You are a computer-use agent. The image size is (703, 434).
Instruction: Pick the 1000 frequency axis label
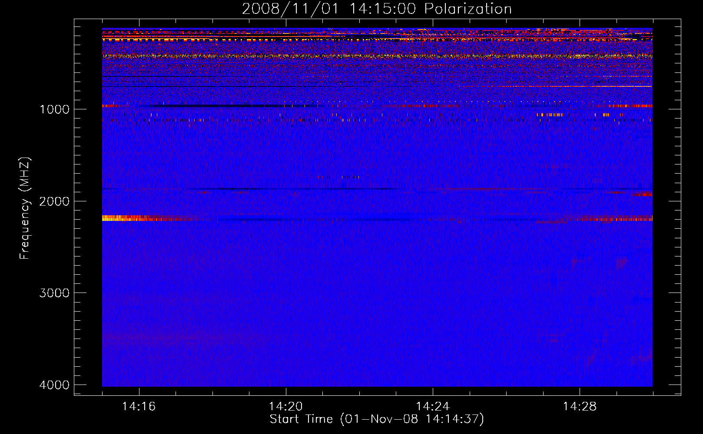coord(54,109)
